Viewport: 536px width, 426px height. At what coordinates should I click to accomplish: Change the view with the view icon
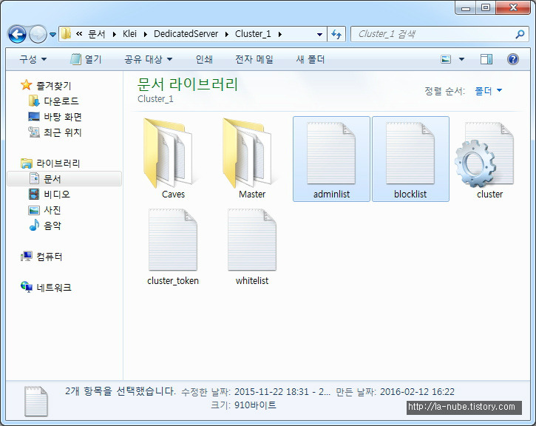[x=446, y=59]
